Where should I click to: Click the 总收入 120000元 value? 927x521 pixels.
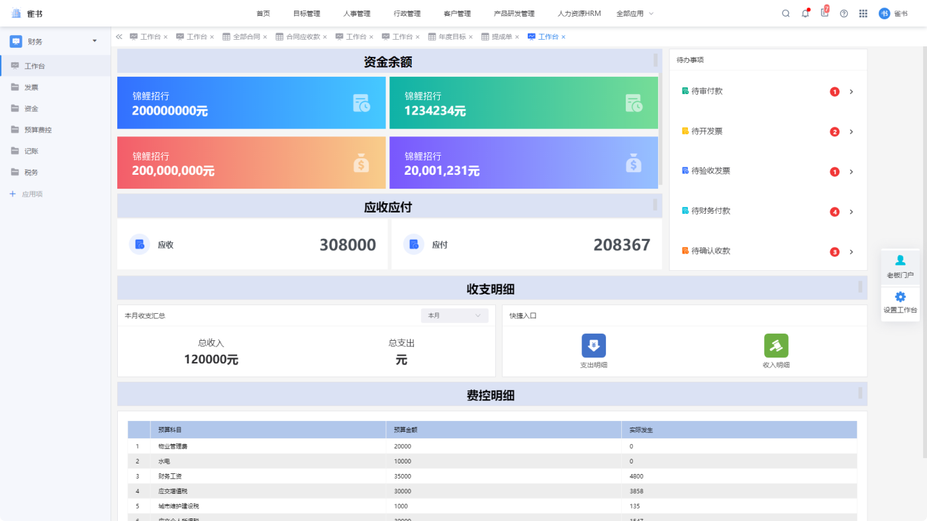(211, 359)
